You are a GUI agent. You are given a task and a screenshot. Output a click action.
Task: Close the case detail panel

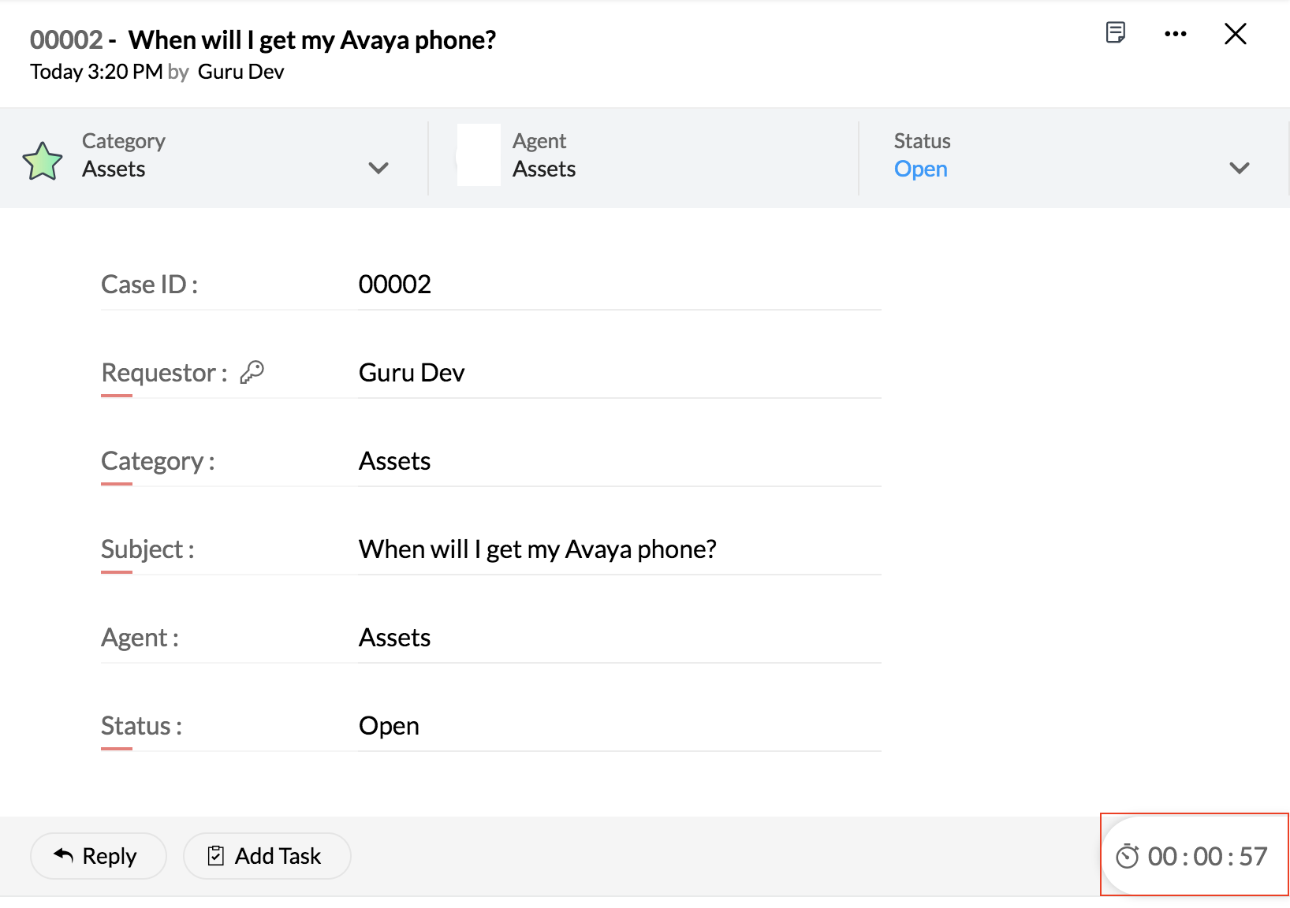point(1235,34)
